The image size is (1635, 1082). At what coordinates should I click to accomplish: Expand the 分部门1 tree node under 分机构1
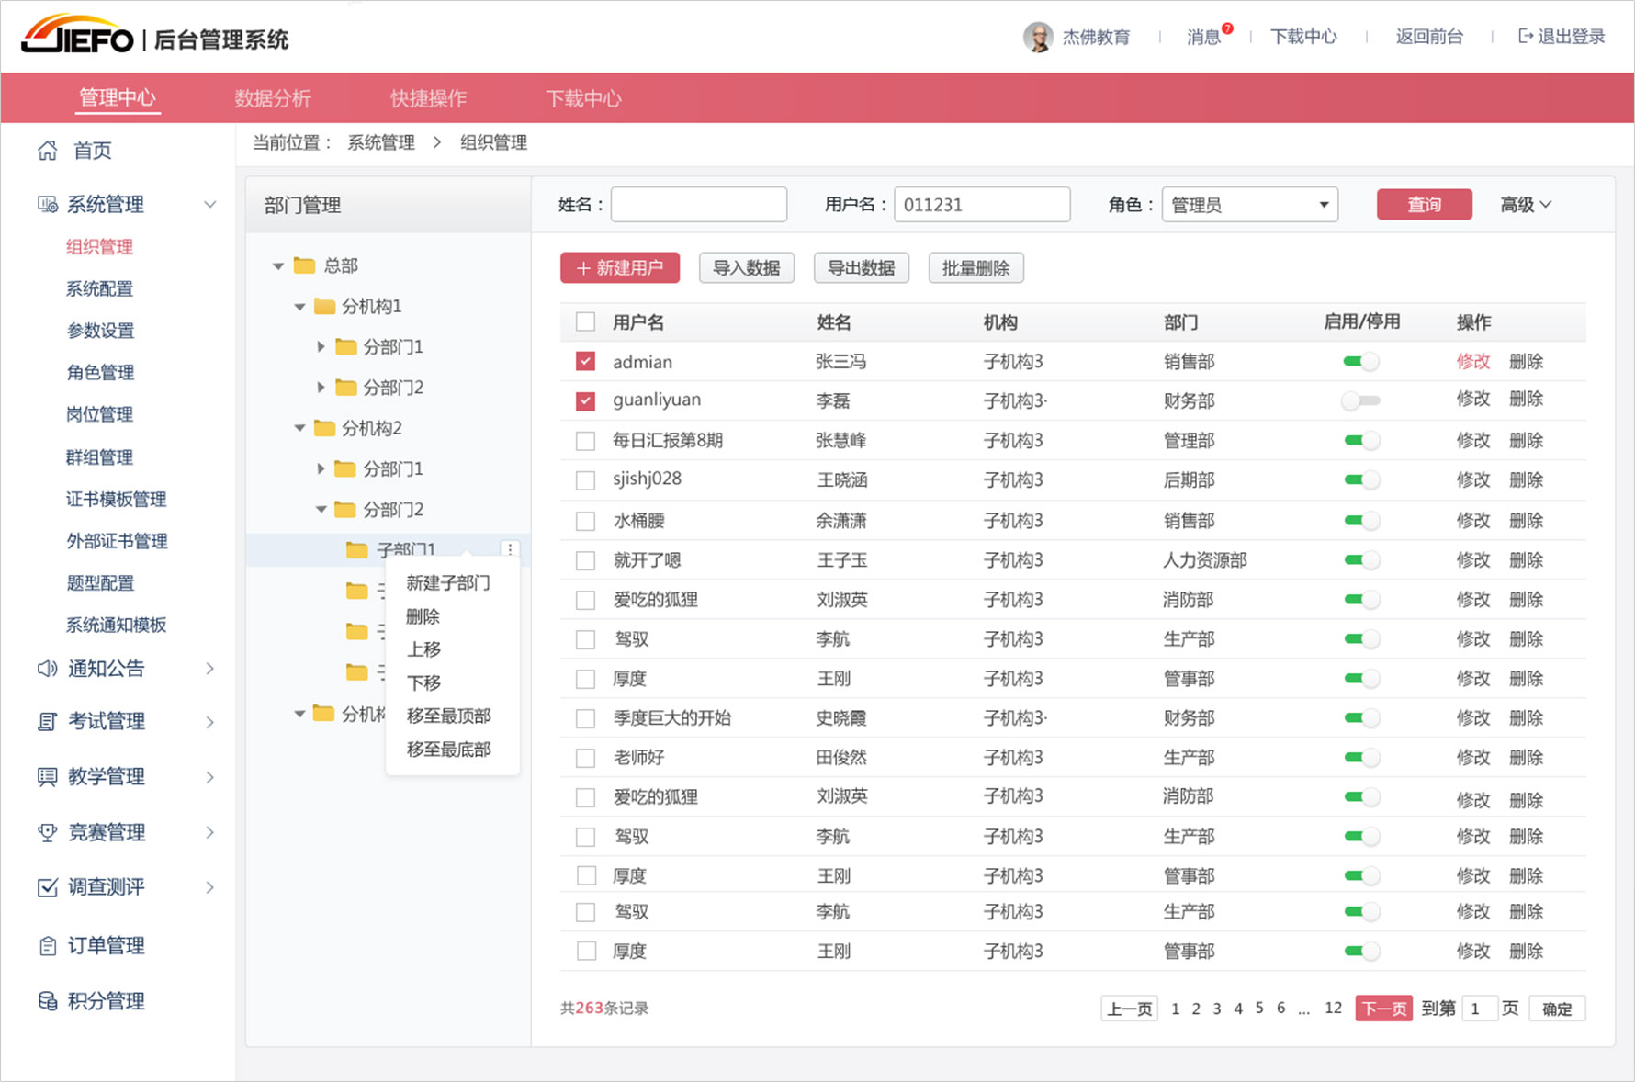(x=321, y=346)
